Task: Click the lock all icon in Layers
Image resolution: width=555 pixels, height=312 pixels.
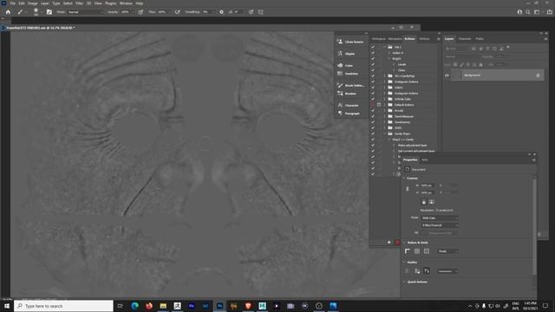Action: (x=480, y=65)
